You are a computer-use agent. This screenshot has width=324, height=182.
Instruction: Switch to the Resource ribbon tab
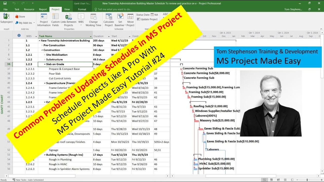tap(29, 9)
